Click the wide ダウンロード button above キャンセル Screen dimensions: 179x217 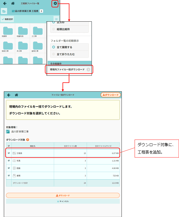click(x=63, y=195)
